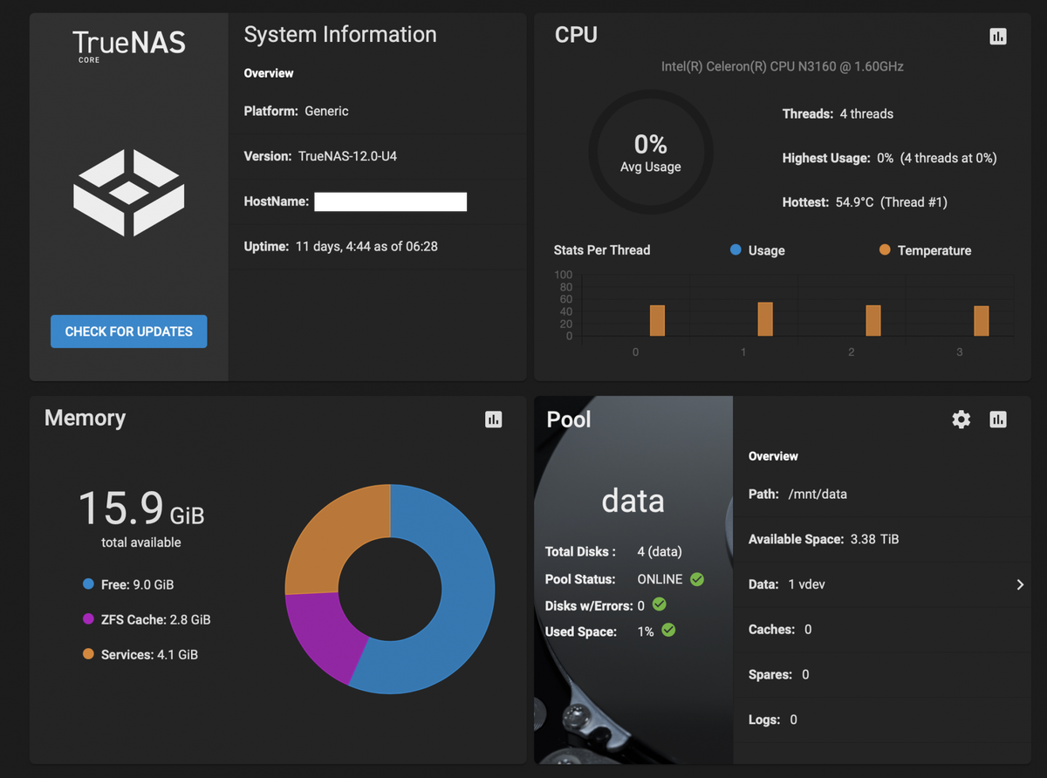Click System Information heading
Screen dimensions: 1047x778
point(340,35)
